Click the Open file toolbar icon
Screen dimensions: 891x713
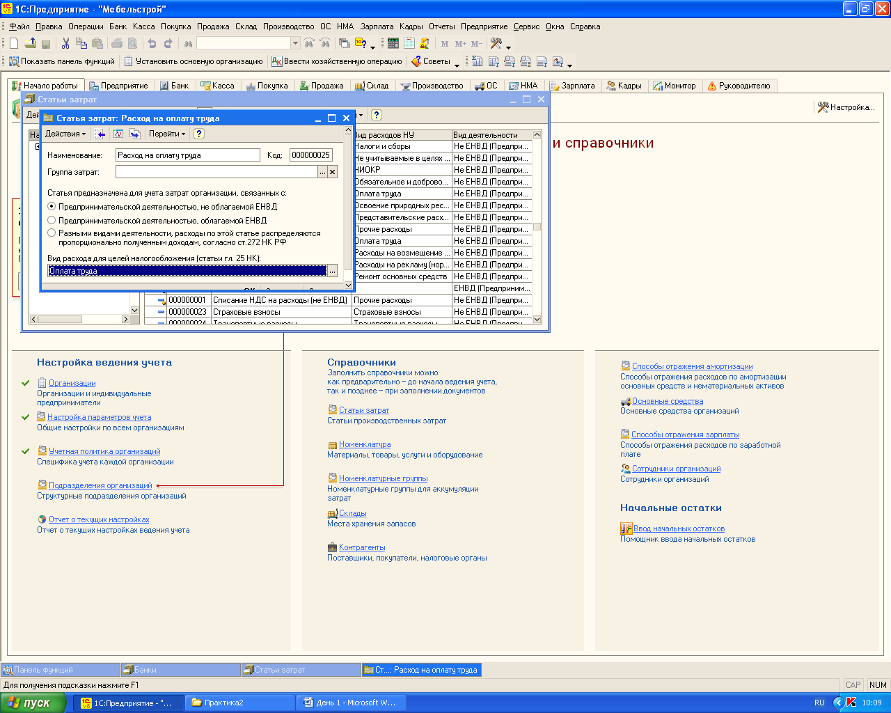[30, 43]
